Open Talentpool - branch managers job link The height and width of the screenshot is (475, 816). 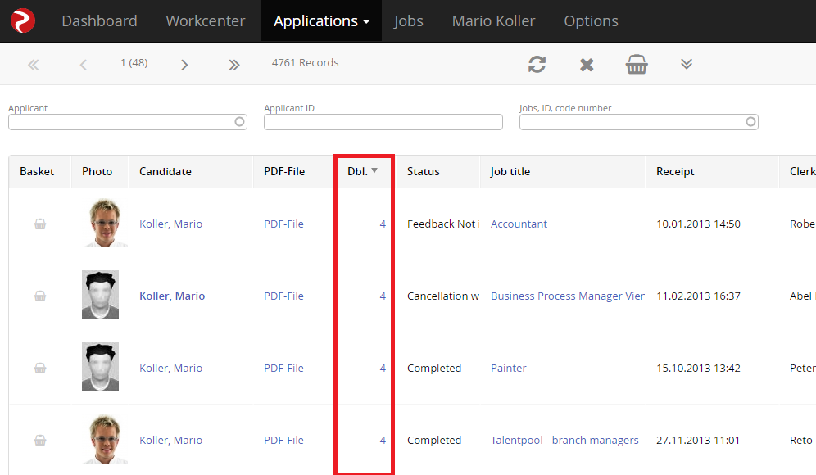tap(564, 440)
